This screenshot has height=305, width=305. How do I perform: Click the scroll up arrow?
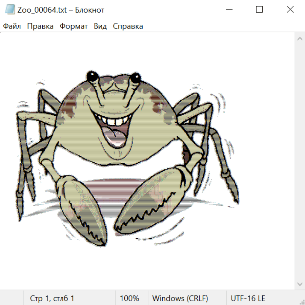[300, 39]
